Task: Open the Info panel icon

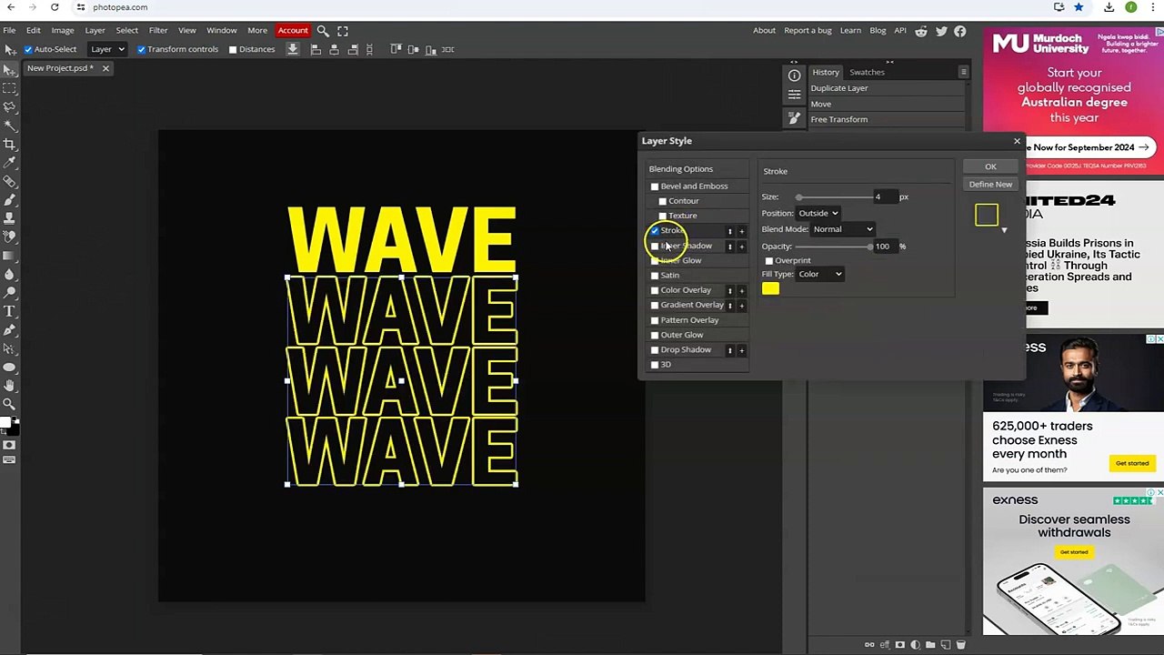Action: click(x=794, y=76)
